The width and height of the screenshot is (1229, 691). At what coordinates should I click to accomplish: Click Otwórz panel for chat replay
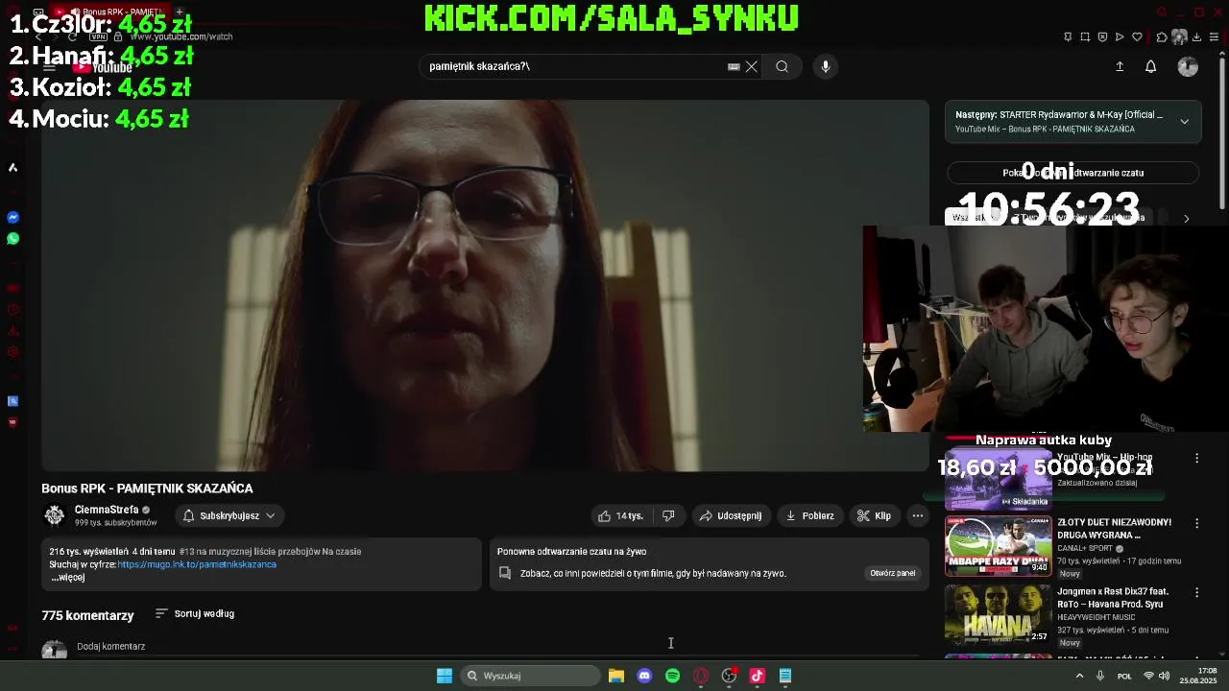(892, 573)
